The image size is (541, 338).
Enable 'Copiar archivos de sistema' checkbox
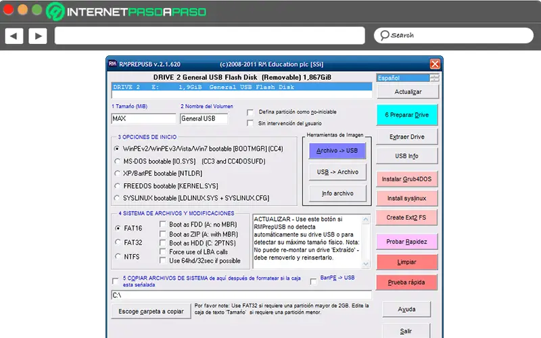tap(116, 281)
